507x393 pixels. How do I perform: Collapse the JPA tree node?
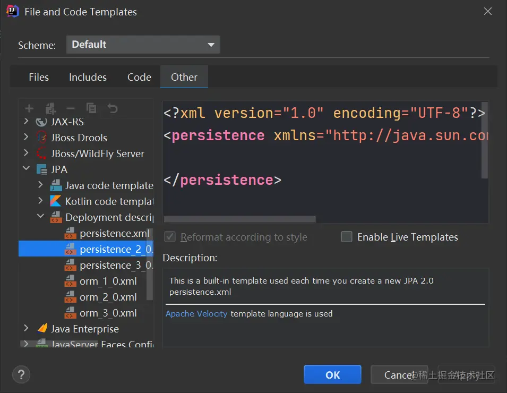(x=26, y=169)
